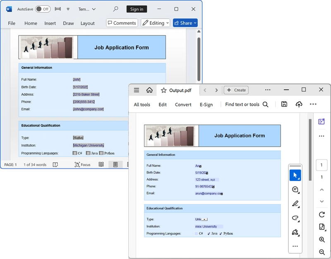Image resolution: width=331 pixels, height=259 pixels.
Task: Click the 1 of 34 words count
Action: (x=35, y=164)
